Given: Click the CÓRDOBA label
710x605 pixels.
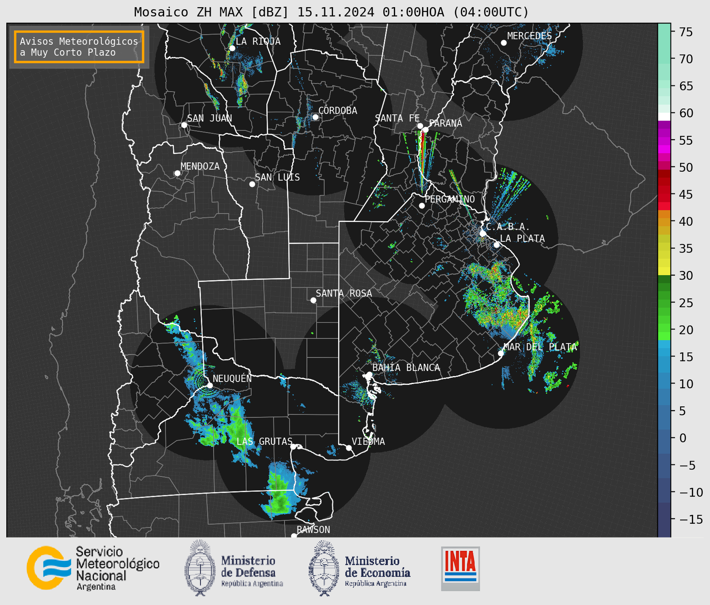Looking at the screenshot, I should [x=338, y=111].
